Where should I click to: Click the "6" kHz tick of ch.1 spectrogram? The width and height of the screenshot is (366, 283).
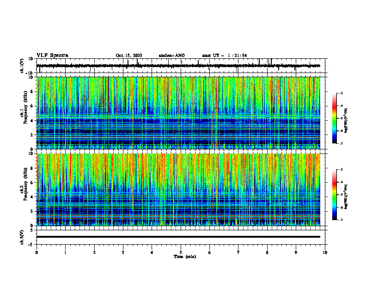pyautogui.click(x=32, y=106)
